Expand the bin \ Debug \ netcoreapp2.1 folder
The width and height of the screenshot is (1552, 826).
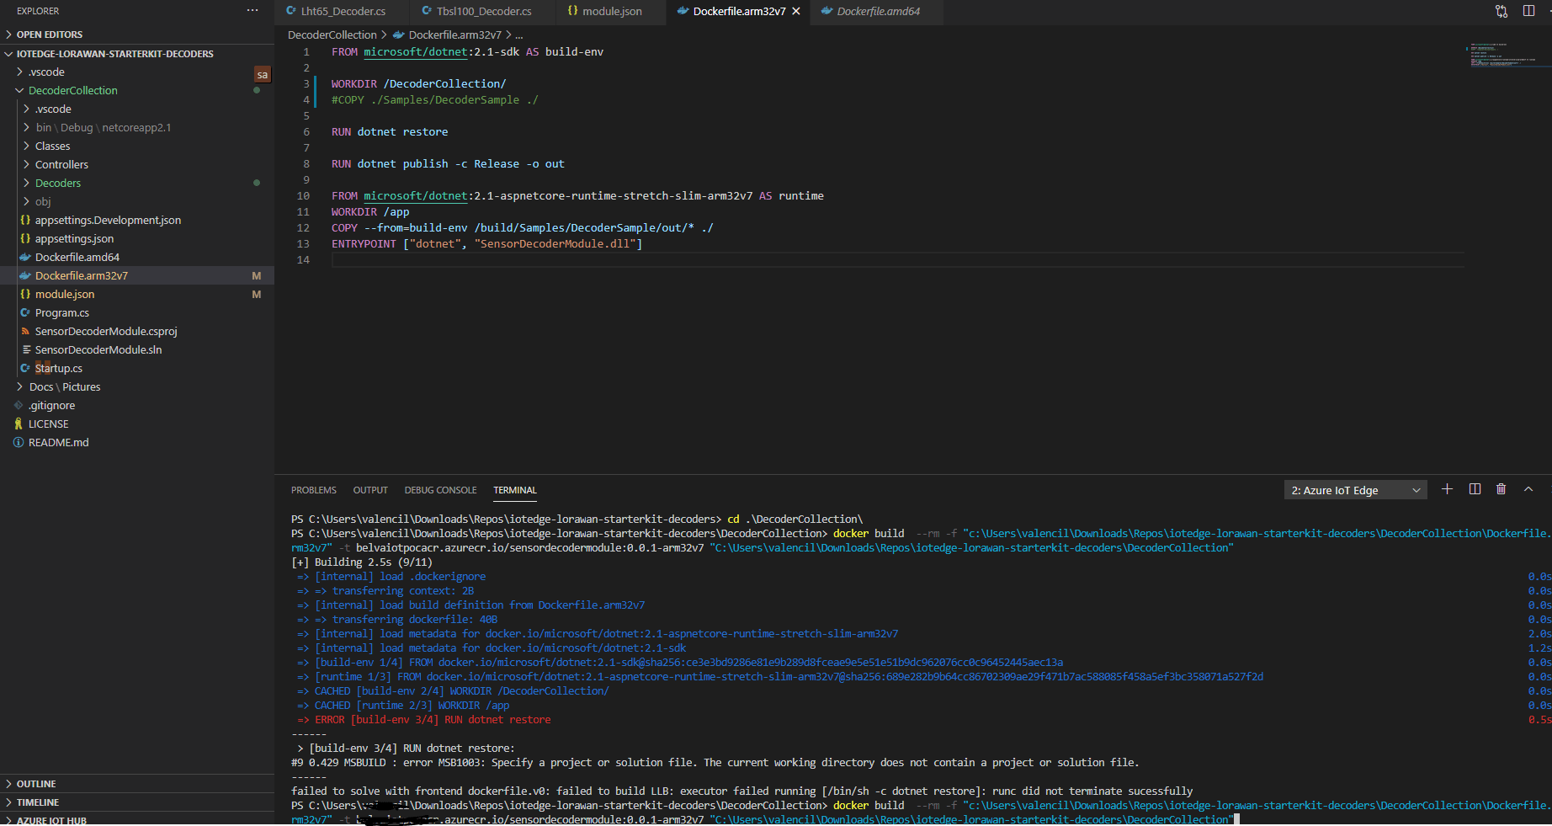(x=137, y=127)
